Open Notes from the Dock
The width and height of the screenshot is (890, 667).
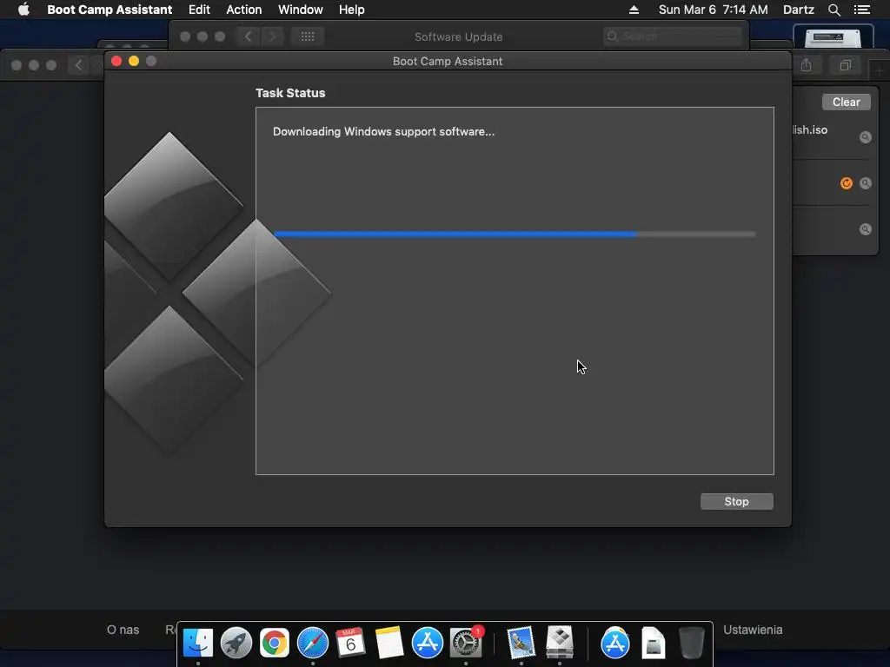coord(389,643)
